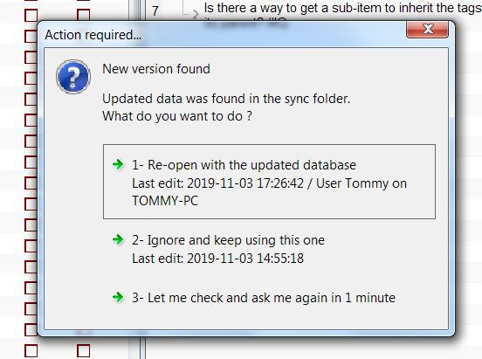Expand the sub-item chevron on row 7
This screenshot has height=359, width=482.
click(x=196, y=14)
